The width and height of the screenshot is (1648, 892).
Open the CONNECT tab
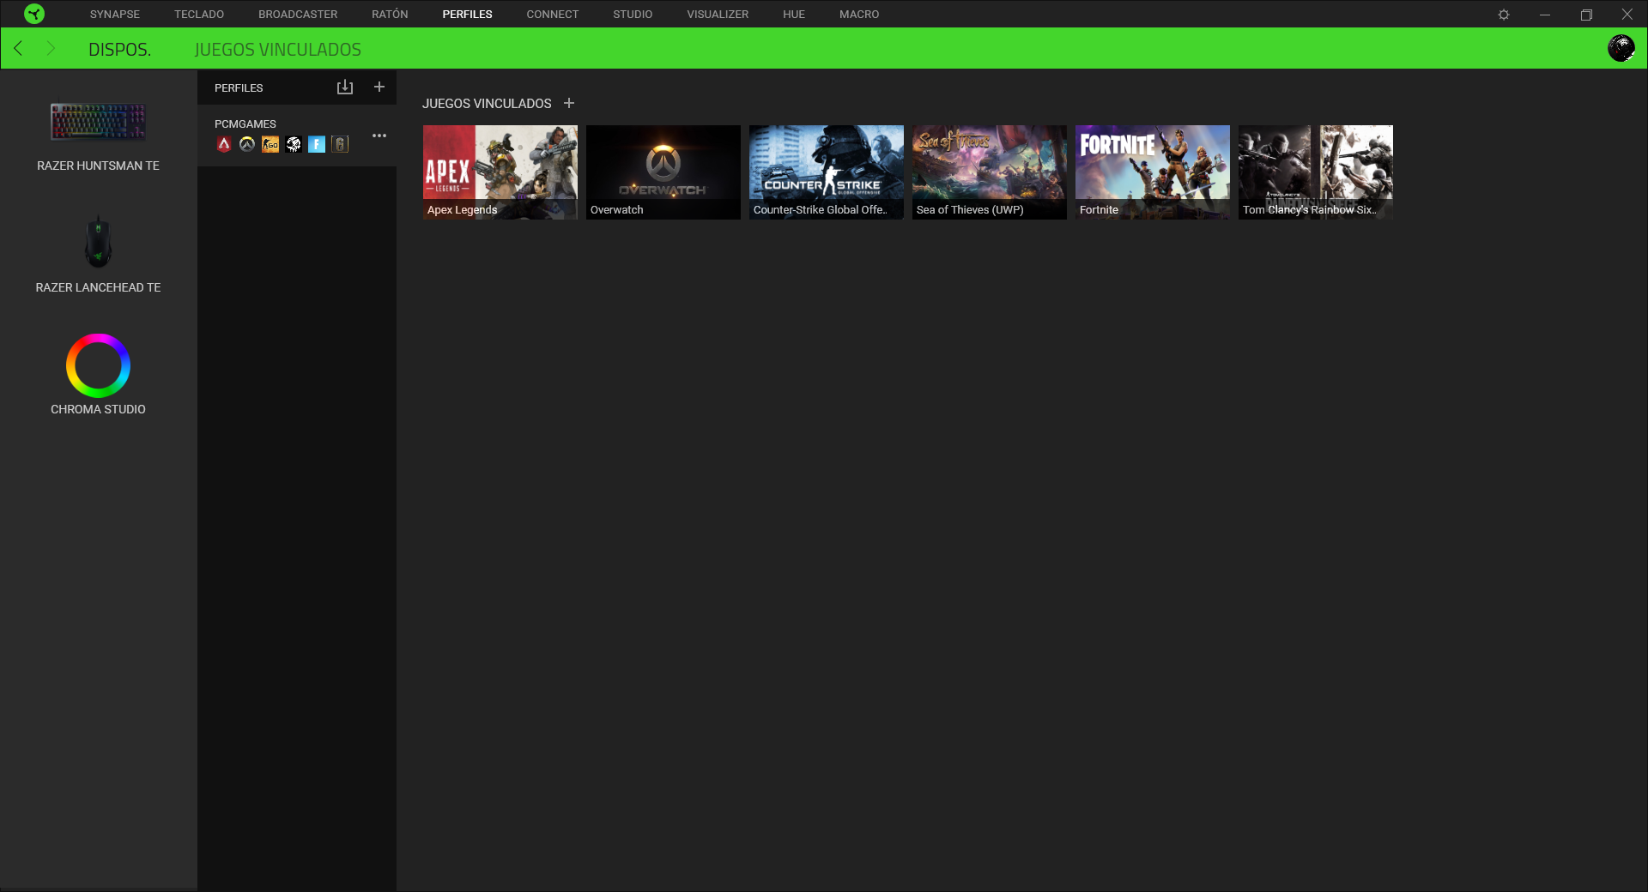(553, 15)
